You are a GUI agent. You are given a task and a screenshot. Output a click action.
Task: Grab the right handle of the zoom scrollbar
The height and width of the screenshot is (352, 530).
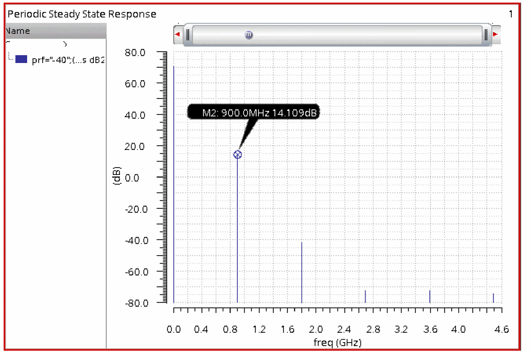coord(486,34)
